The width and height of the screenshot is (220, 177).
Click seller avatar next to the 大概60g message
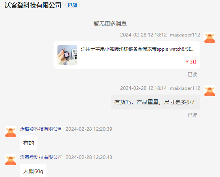pos(11,160)
